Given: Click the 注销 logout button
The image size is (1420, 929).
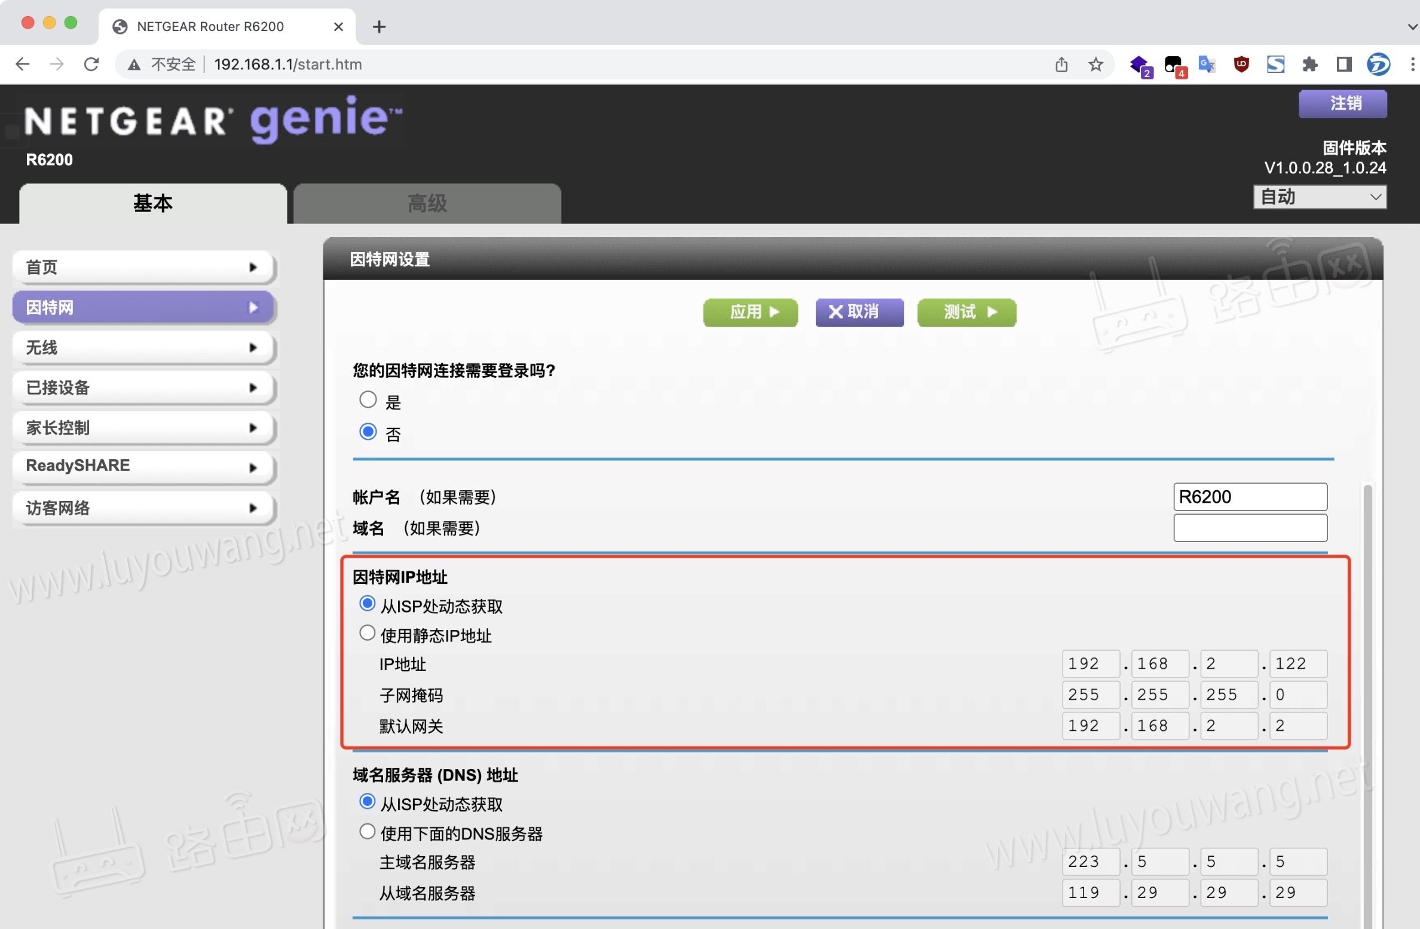Looking at the screenshot, I should (1342, 103).
